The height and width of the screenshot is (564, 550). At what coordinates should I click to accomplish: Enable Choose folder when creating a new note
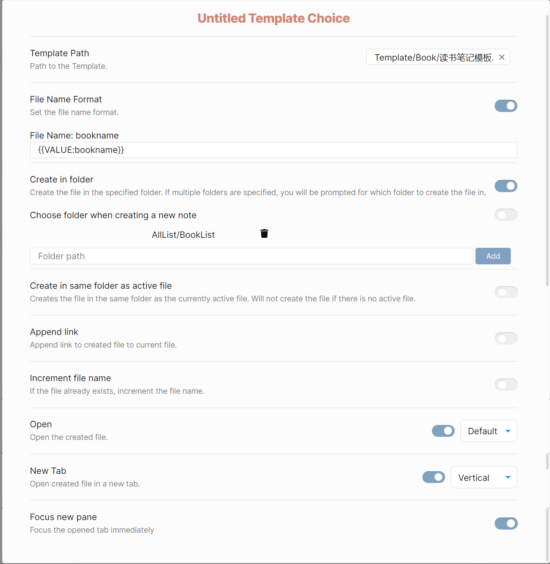pyautogui.click(x=506, y=215)
